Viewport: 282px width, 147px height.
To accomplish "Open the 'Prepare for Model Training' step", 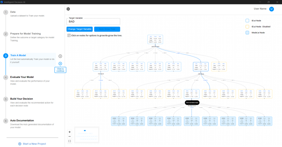I will tap(25, 34).
